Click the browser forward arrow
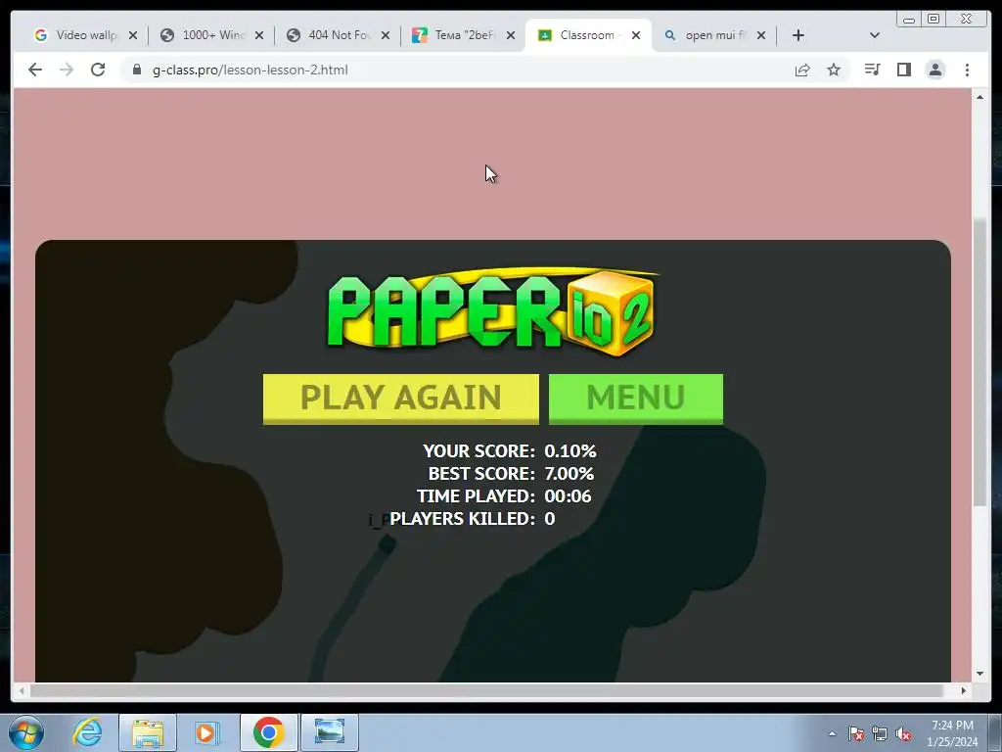This screenshot has width=1002, height=752. [67, 70]
